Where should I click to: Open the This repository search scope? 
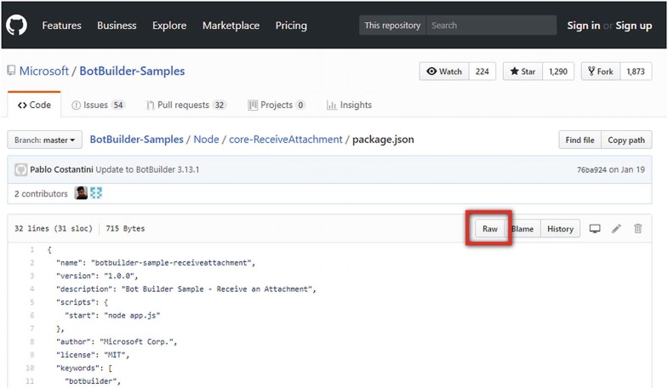392,26
